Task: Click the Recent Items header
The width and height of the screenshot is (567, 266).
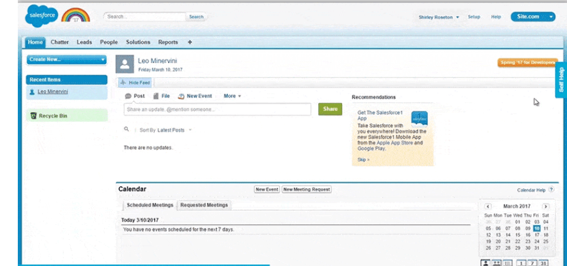Action: [x=66, y=80]
